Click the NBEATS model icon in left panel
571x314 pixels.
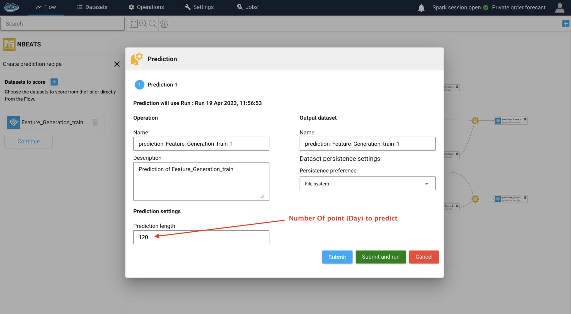coord(9,44)
